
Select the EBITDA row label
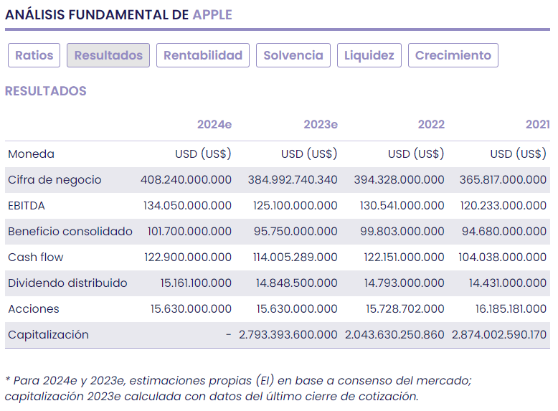coord(27,206)
